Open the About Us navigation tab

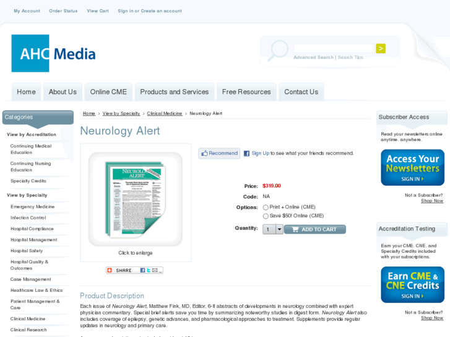63,92
